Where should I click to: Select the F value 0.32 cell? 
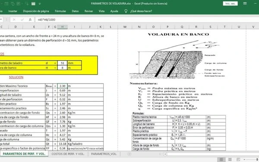click(62, 99)
